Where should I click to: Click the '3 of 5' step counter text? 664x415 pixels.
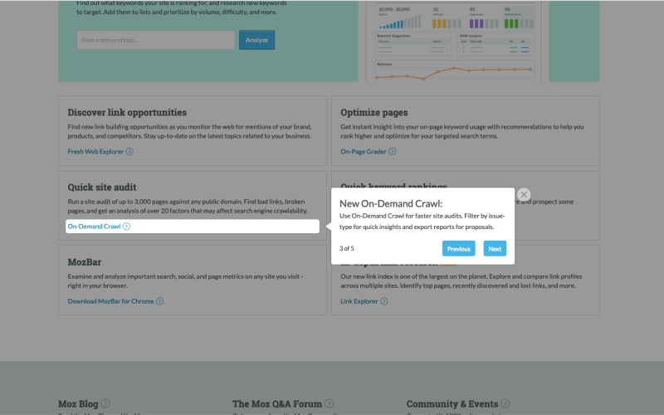point(346,248)
